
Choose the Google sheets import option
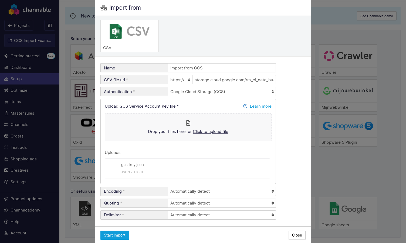point(348,213)
